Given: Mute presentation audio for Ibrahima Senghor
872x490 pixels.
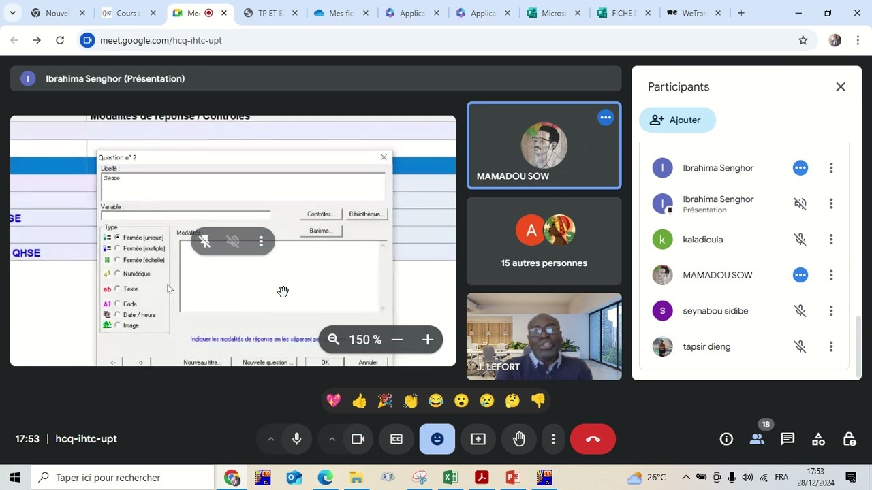Looking at the screenshot, I should pos(800,203).
